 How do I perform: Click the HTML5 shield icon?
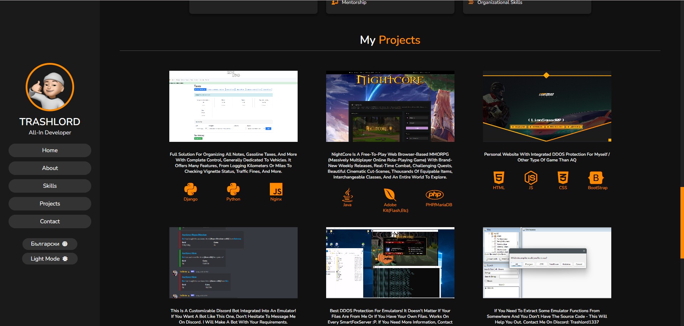[x=499, y=177]
